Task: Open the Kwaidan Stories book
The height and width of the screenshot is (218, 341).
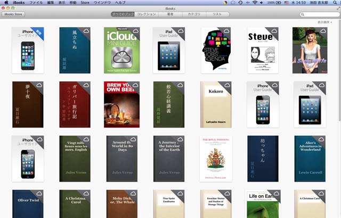Action: tap(216, 204)
